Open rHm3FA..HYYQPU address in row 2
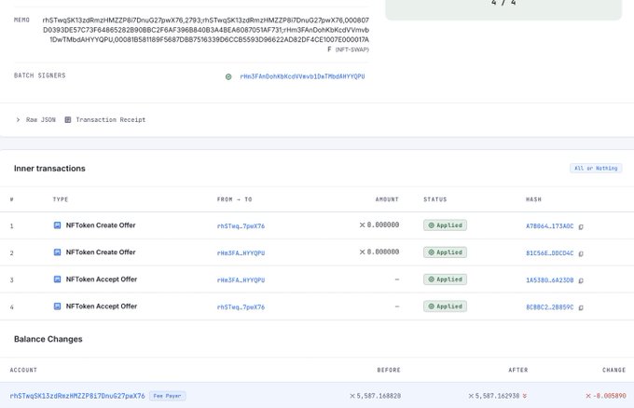The image size is (634, 408). (241, 253)
